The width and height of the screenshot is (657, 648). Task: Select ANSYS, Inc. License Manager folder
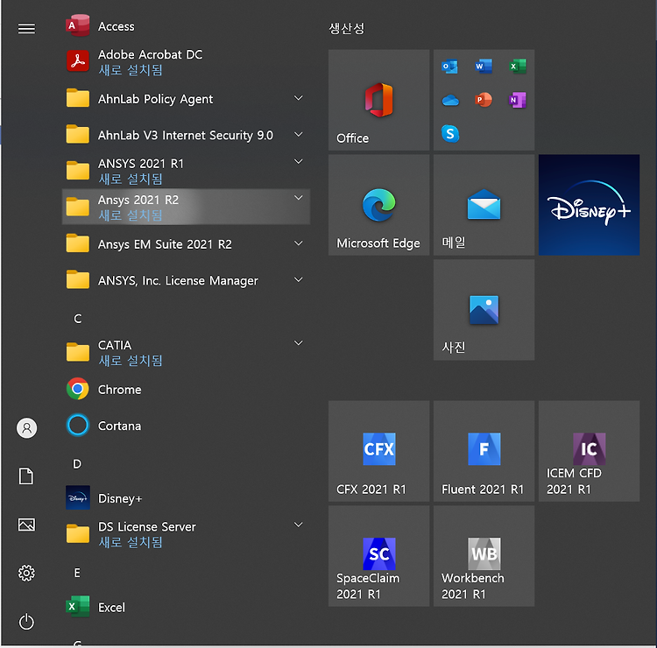pyautogui.click(x=186, y=280)
